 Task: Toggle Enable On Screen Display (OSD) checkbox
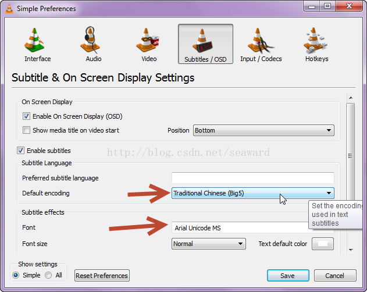26,116
